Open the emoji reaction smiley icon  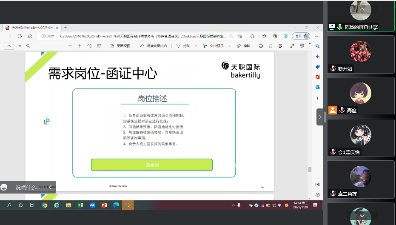pos(4,187)
